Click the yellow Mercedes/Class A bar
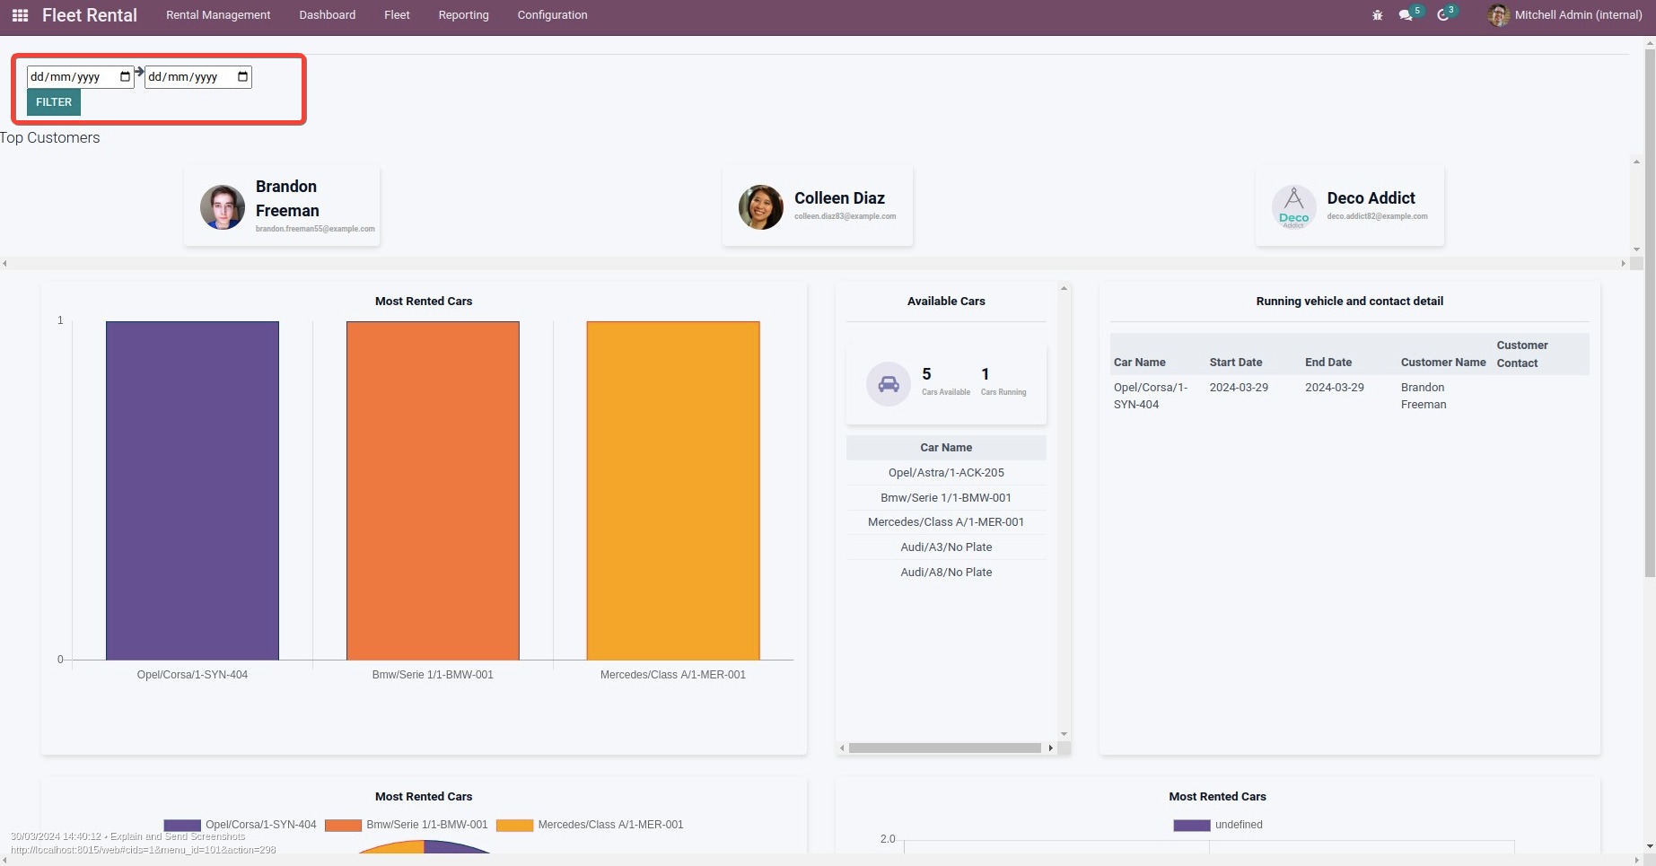The image size is (1656, 866). pyautogui.click(x=673, y=491)
